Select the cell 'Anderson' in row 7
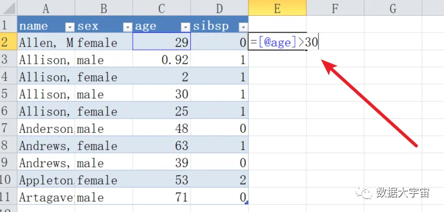The width and height of the screenshot is (444, 212). point(46,127)
